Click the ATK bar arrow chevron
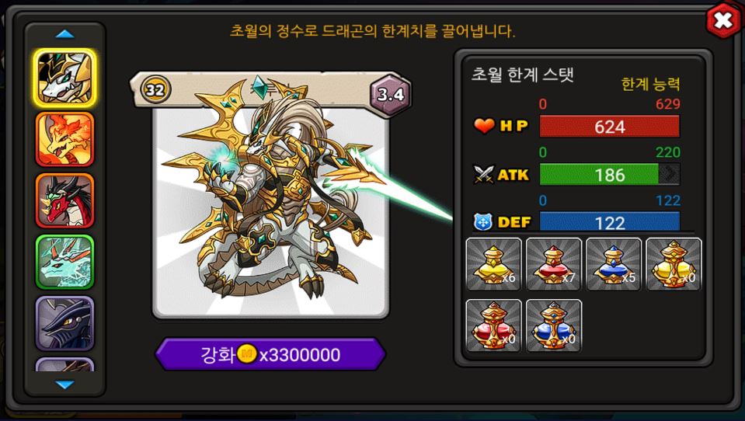 point(670,175)
